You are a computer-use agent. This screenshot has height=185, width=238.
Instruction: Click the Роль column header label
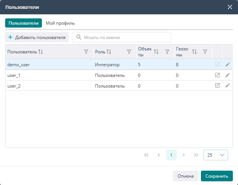[x=100, y=52]
